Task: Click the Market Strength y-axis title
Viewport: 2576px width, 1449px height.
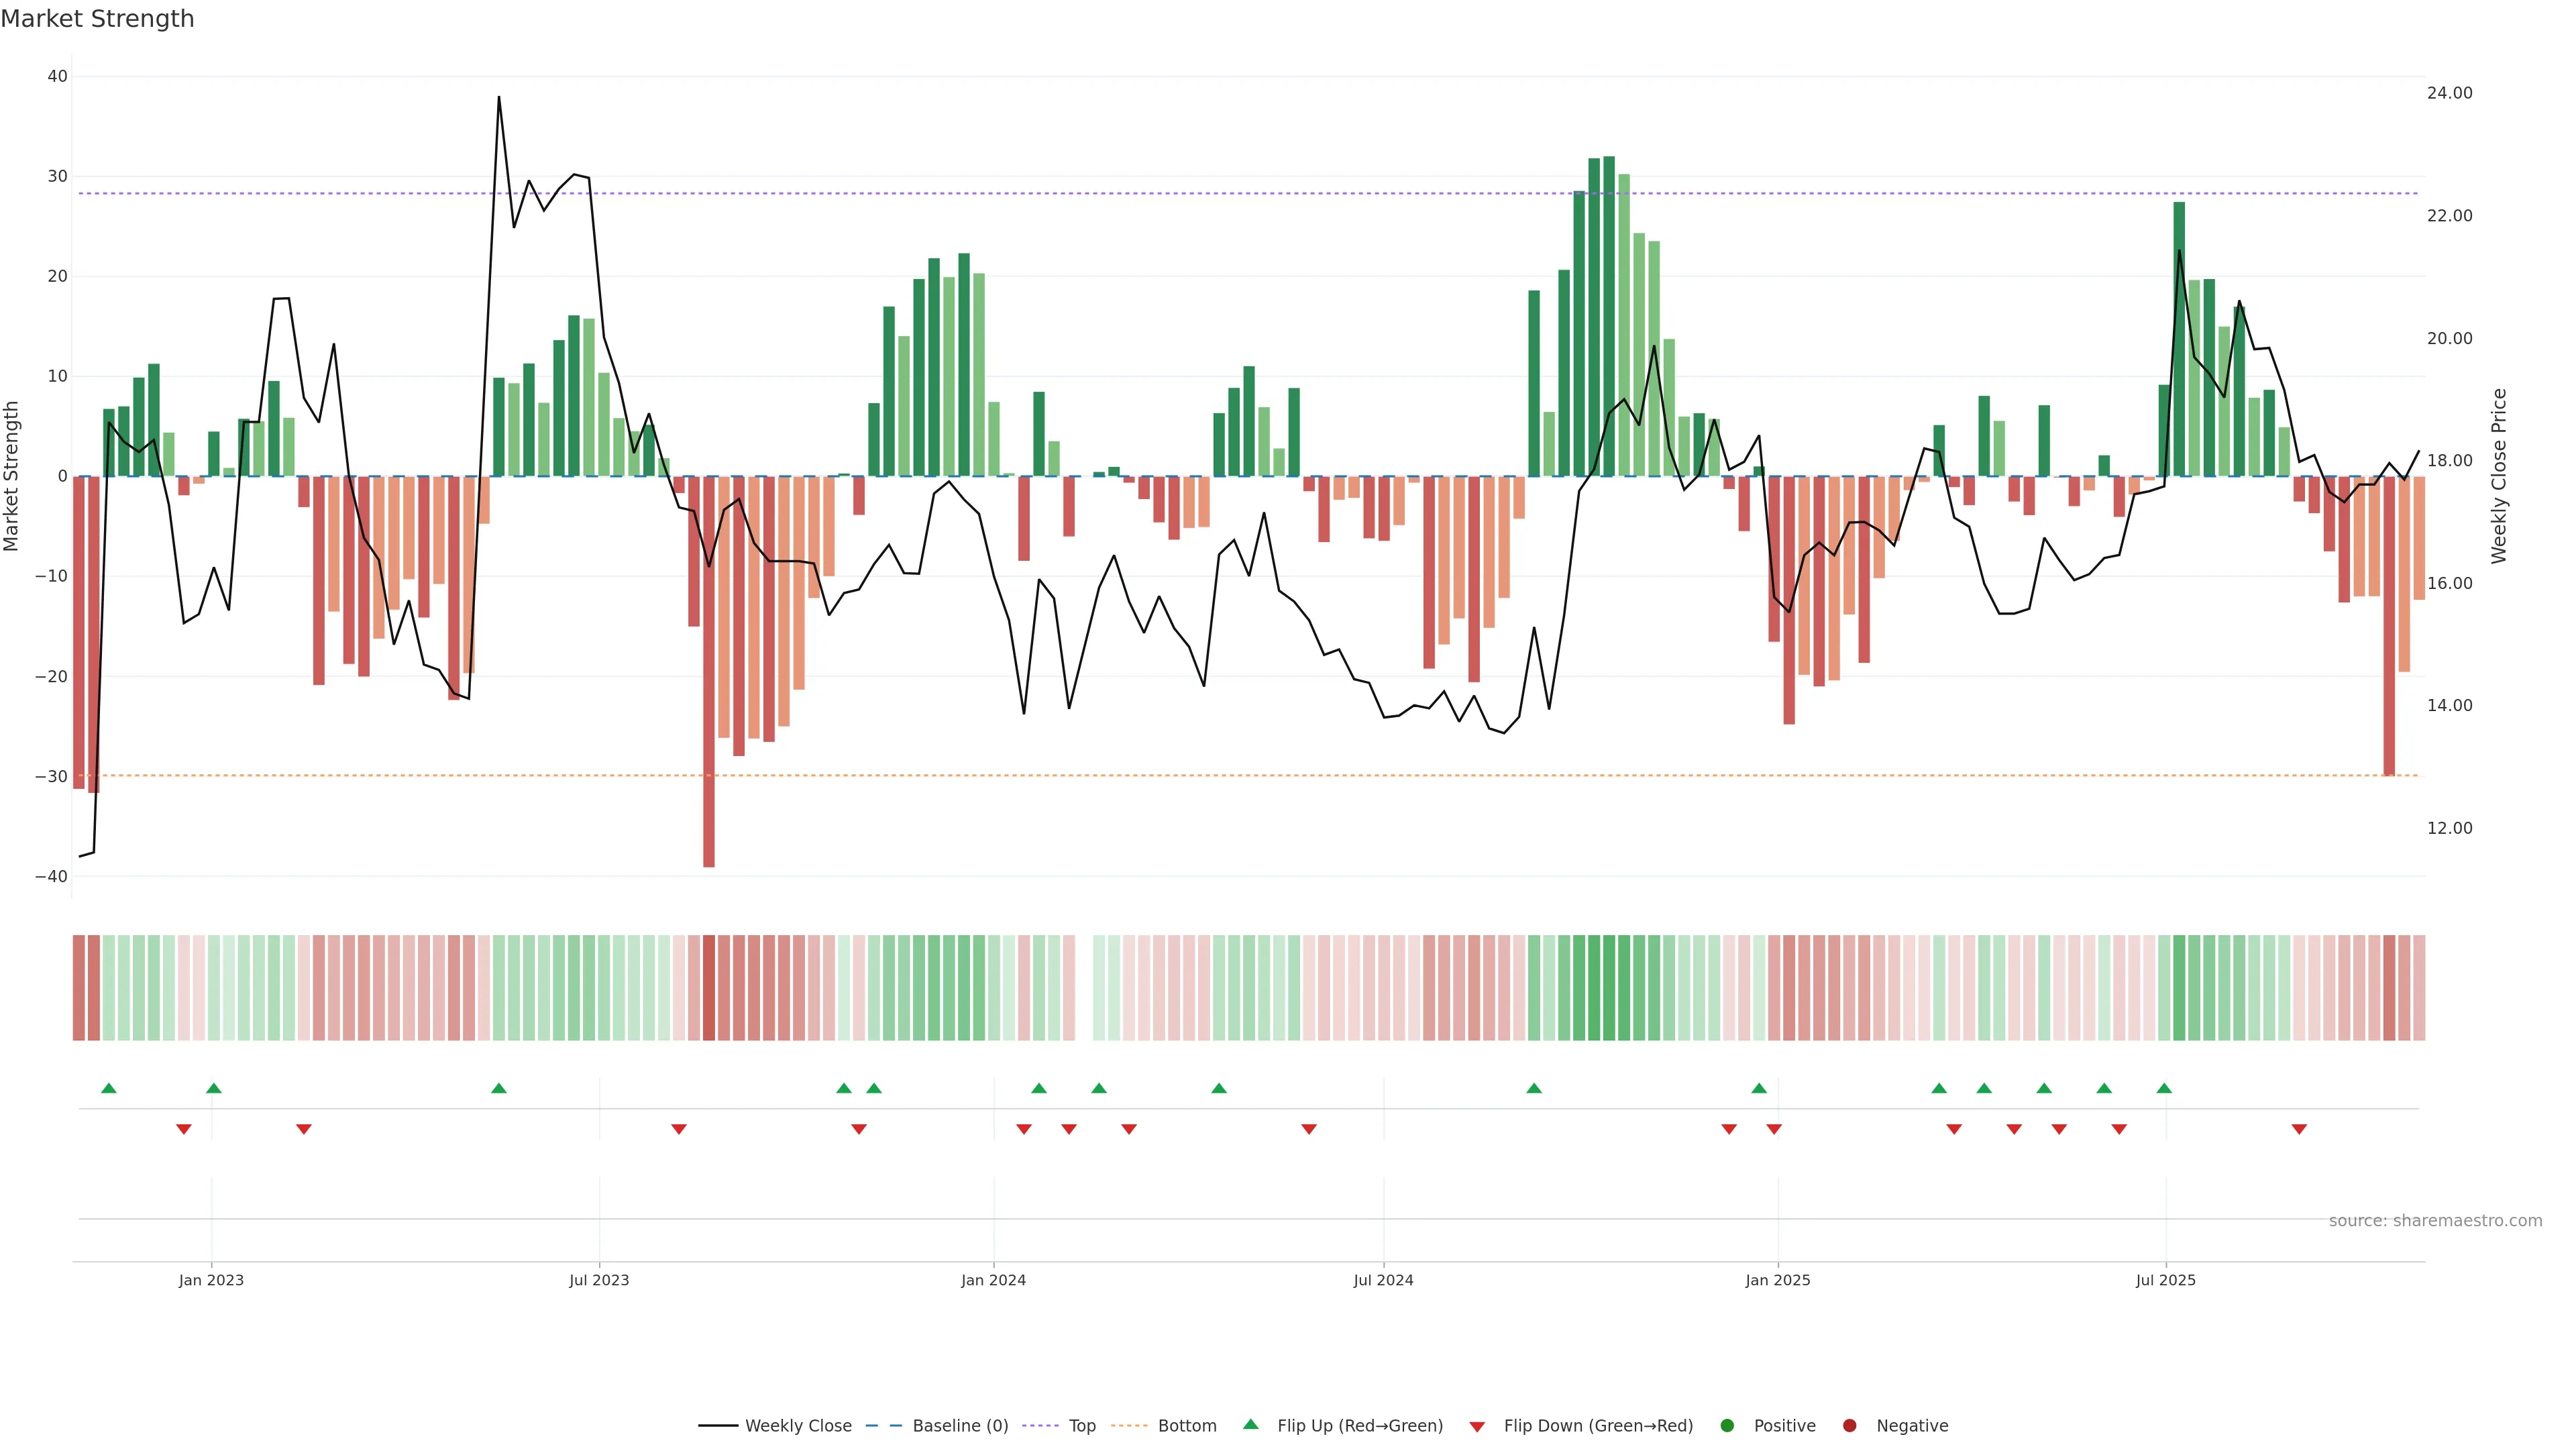Action: pos(12,476)
